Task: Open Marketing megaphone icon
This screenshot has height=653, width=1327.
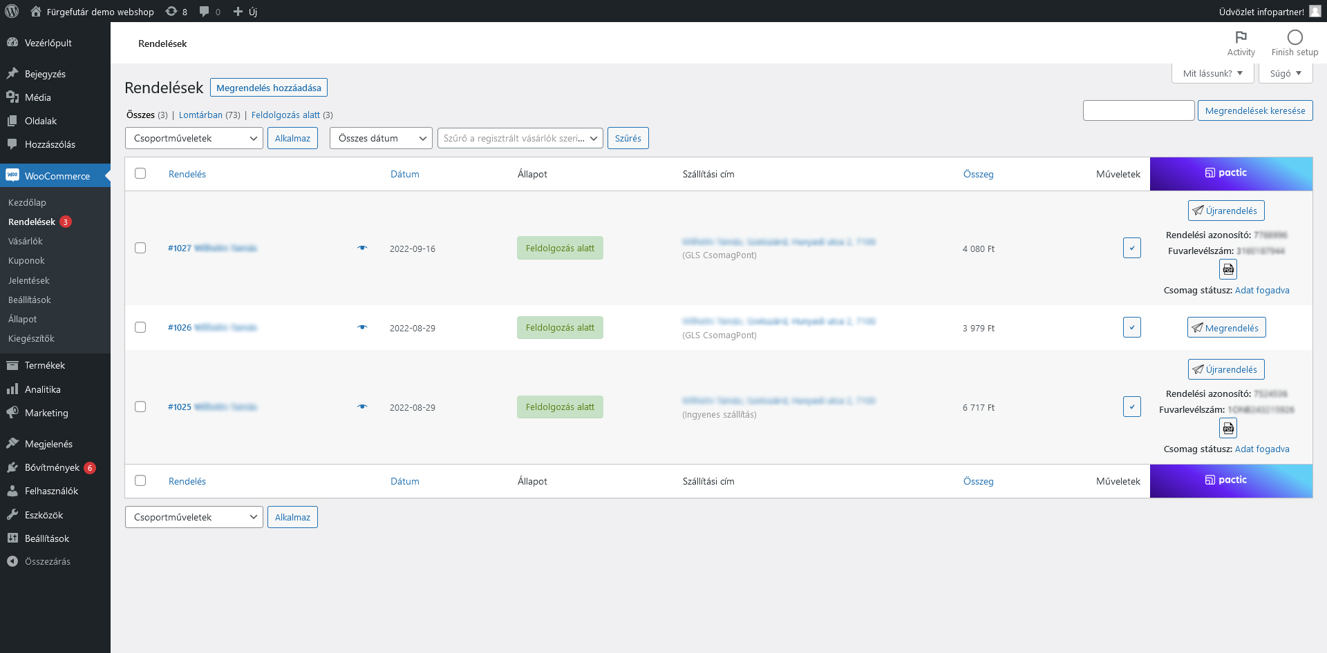Action: pos(12,413)
